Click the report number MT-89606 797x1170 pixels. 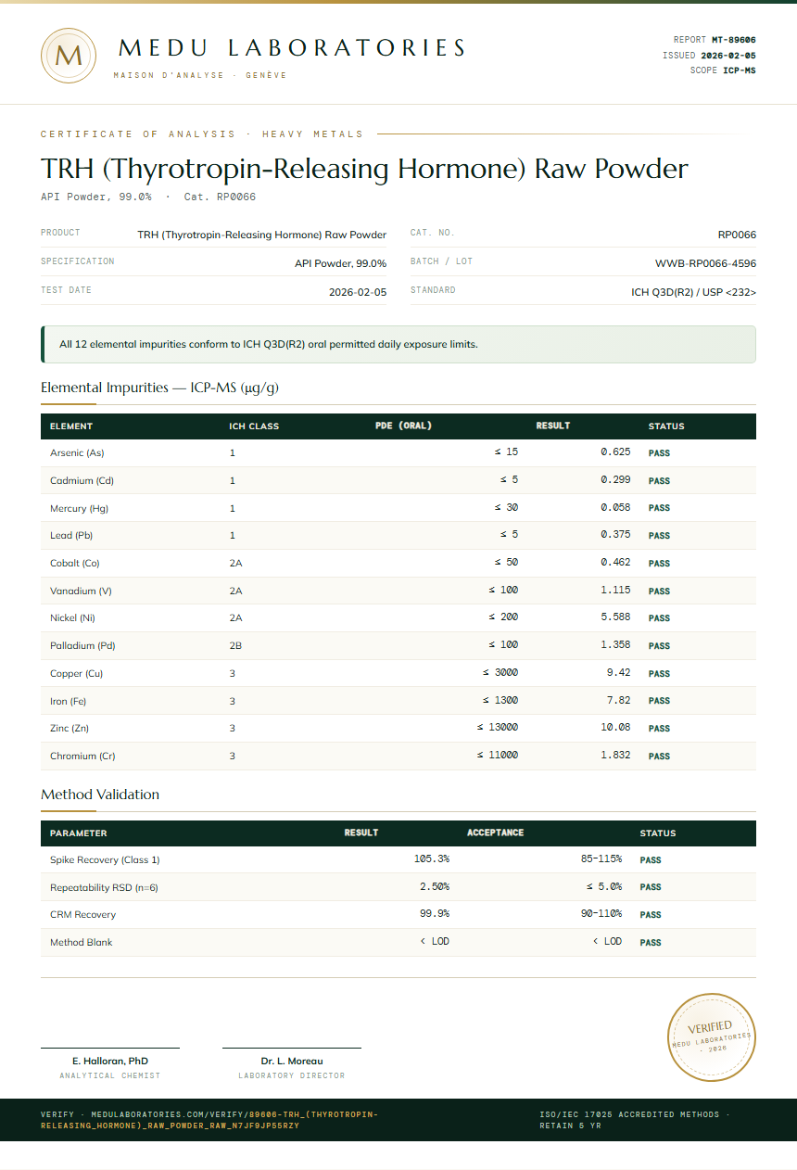point(733,40)
